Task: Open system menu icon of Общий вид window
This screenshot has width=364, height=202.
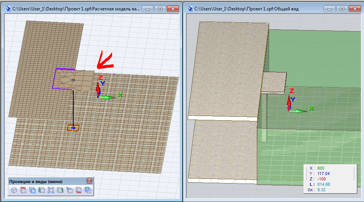Action: click(x=190, y=8)
